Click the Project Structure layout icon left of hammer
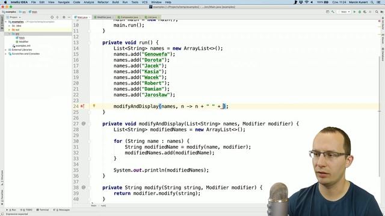The height and width of the screenshot is (216, 385). click(327, 12)
